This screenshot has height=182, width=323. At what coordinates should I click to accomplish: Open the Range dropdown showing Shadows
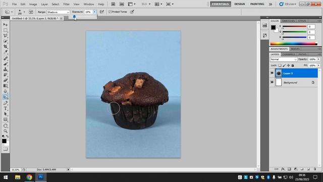pos(58,12)
